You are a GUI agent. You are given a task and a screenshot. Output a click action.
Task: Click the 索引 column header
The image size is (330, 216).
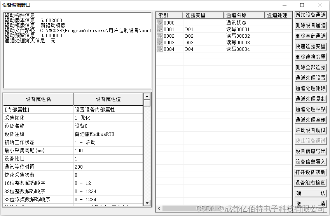point(169,16)
